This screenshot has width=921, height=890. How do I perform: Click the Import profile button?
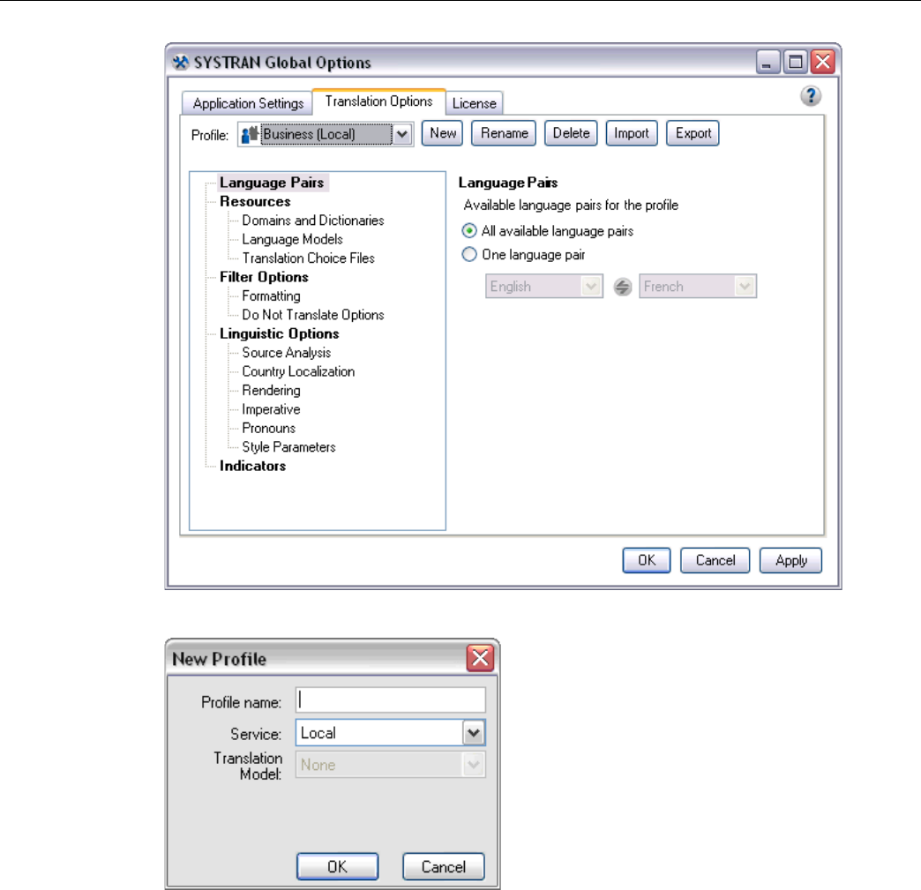pyautogui.click(x=632, y=133)
